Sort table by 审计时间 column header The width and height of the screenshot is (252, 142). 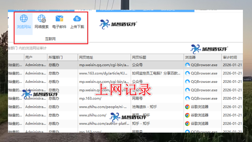tap(232, 57)
